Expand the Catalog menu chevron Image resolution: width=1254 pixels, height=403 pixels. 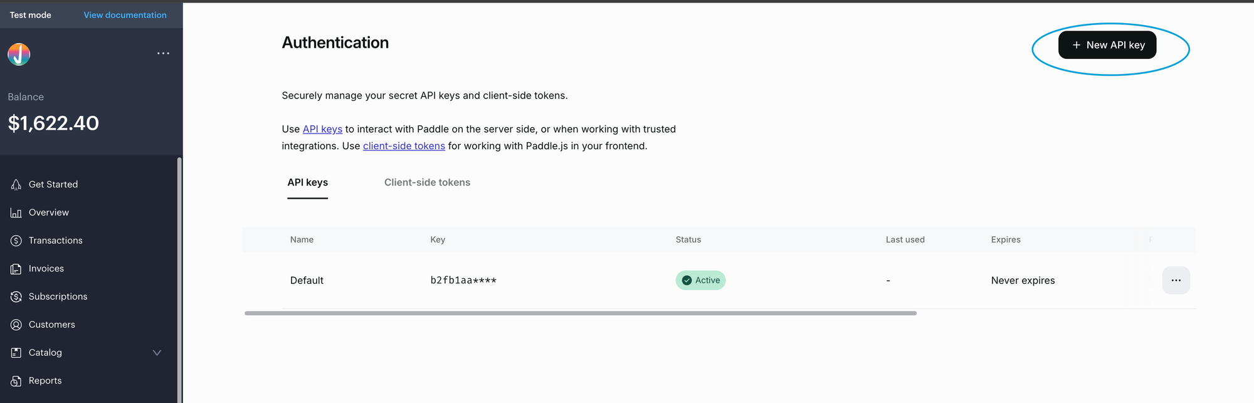click(157, 353)
